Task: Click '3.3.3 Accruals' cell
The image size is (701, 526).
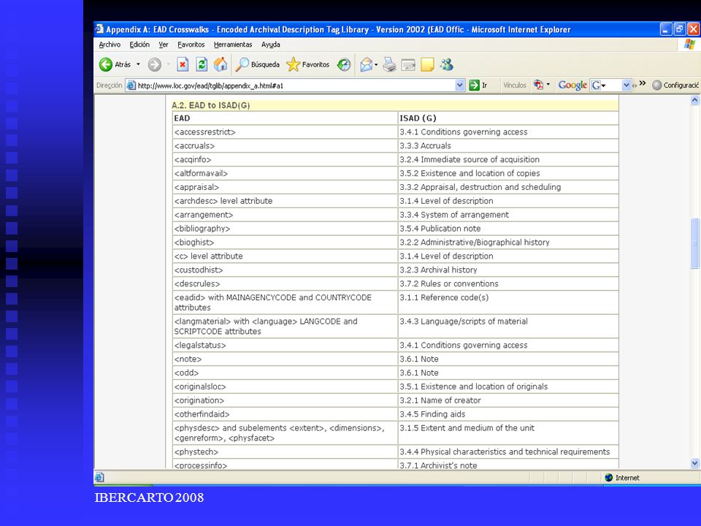Action: coord(508,145)
